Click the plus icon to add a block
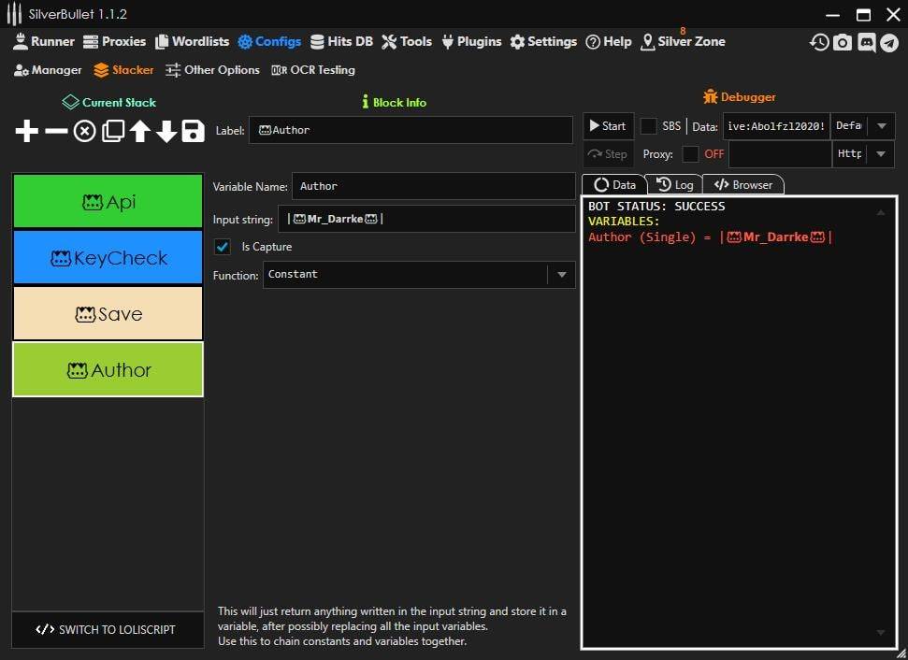Image resolution: width=908 pixels, height=660 pixels. [27, 132]
